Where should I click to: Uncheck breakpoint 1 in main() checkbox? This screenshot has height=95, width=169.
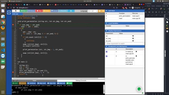coord(107,52)
